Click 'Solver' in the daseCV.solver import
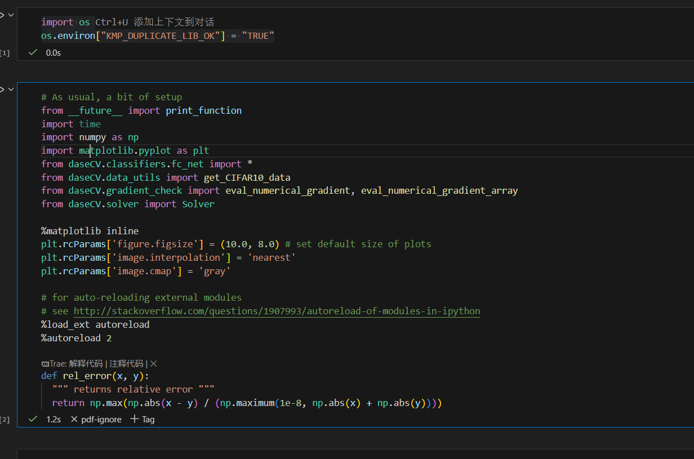 (198, 204)
